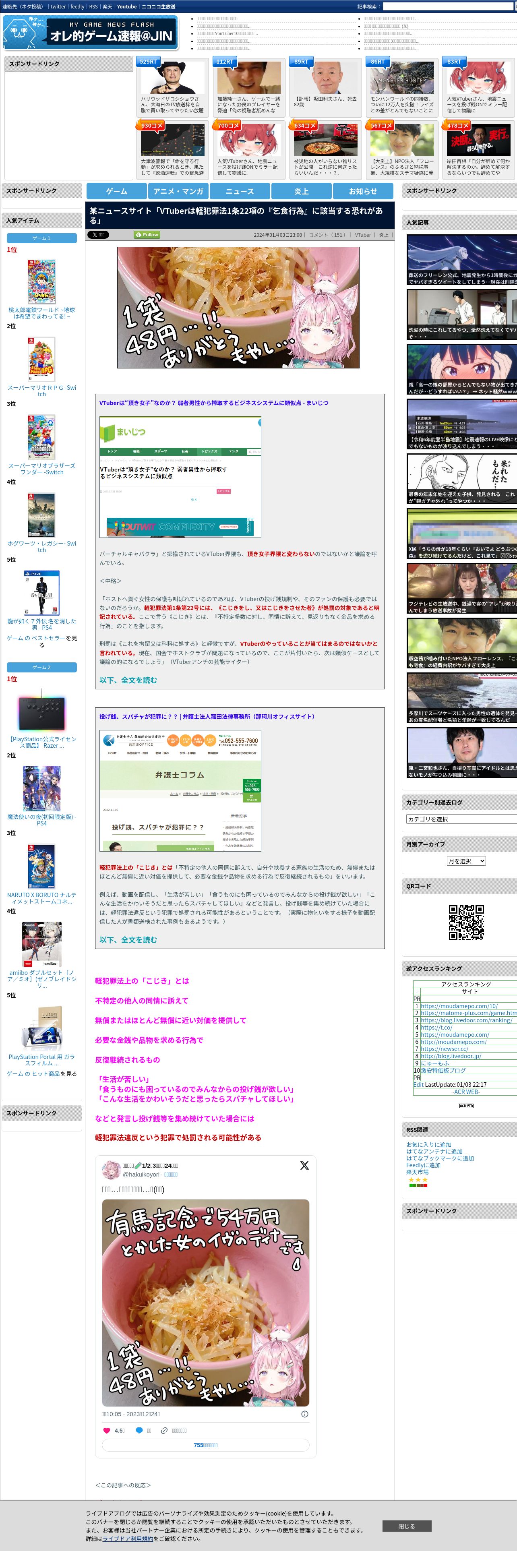Open the ゲーム navigation tab
Screen dimensions: 517x1551
pos(117,191)
